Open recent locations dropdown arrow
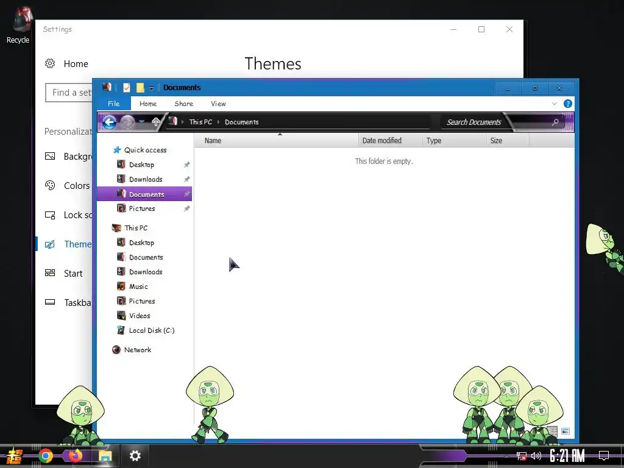Screen dimensions: 624x468 point(141,122)
